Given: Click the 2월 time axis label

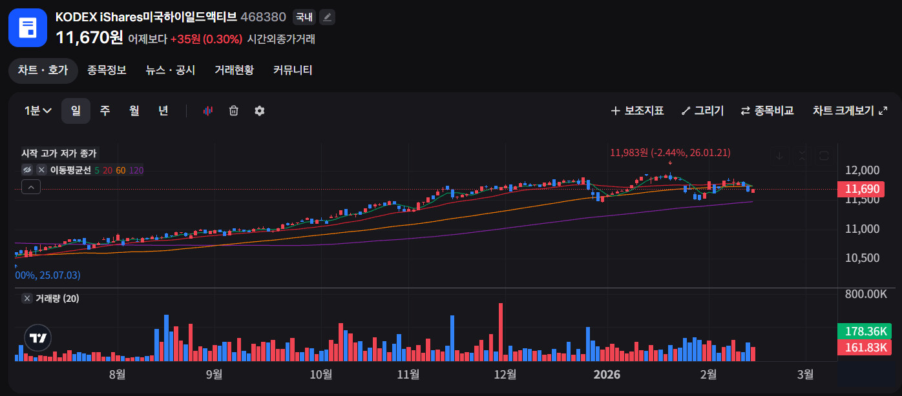Looking at the screenshot, I should [x=709, y=375].
